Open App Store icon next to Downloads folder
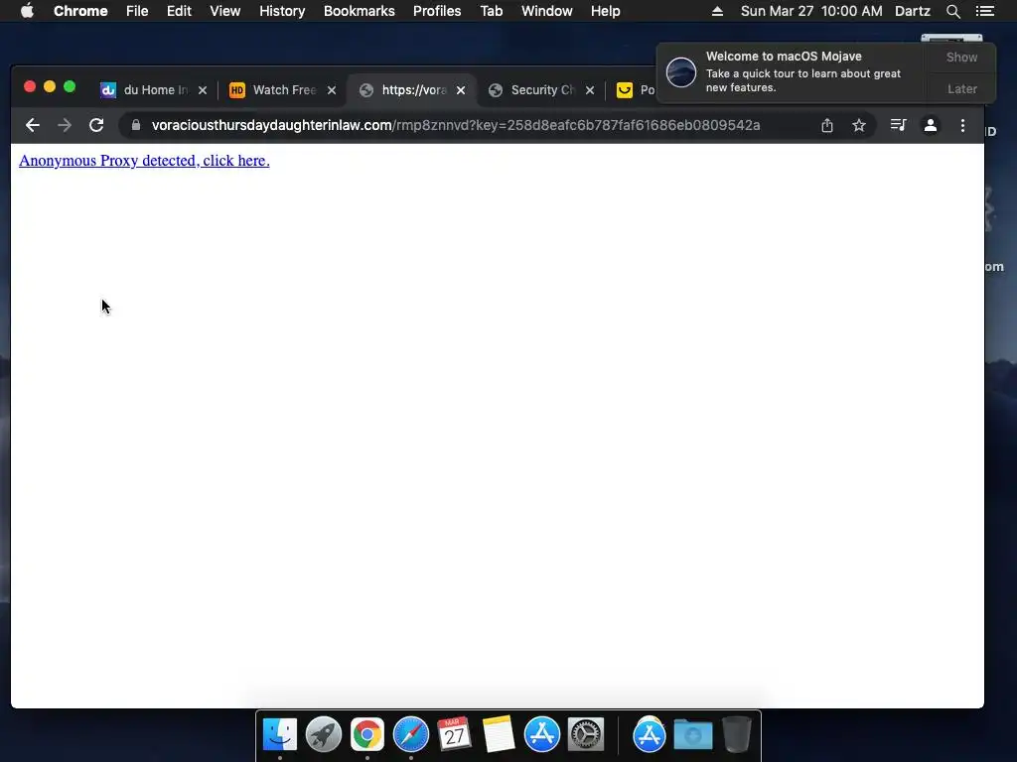Image resolution: width=1017 pixels, height=762 pixels. pyautogui.click(x=650, y=735)
